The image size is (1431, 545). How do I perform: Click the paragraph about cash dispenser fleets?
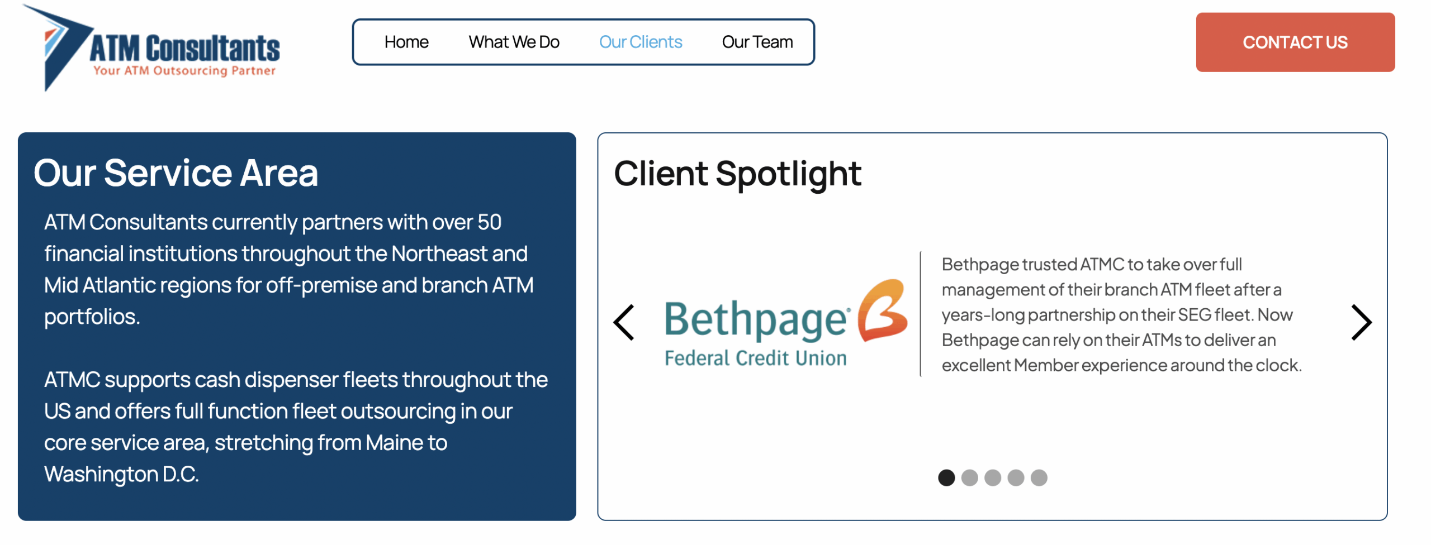(x=295, y=427)
